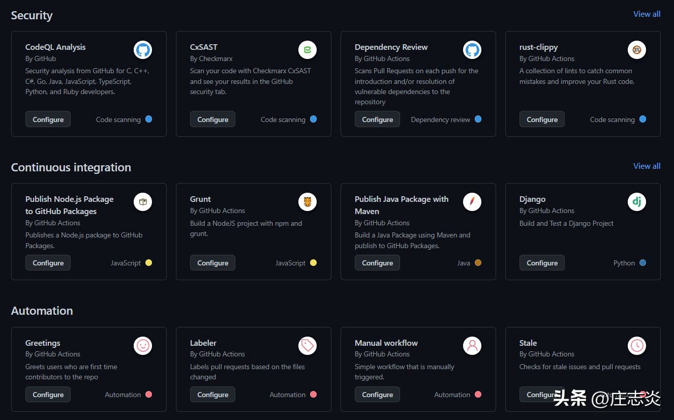The height and width of the screenshot is (420, 674).
Task: Click the Node.js package box icon
Action: pyautogui.click(x=143, y=202)
